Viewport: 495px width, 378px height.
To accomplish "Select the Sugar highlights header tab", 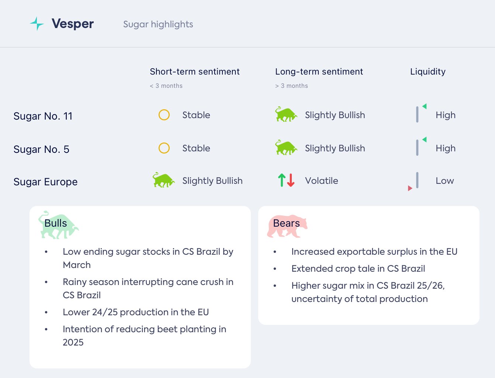I will pyautogui.click(x=158, y=24).
